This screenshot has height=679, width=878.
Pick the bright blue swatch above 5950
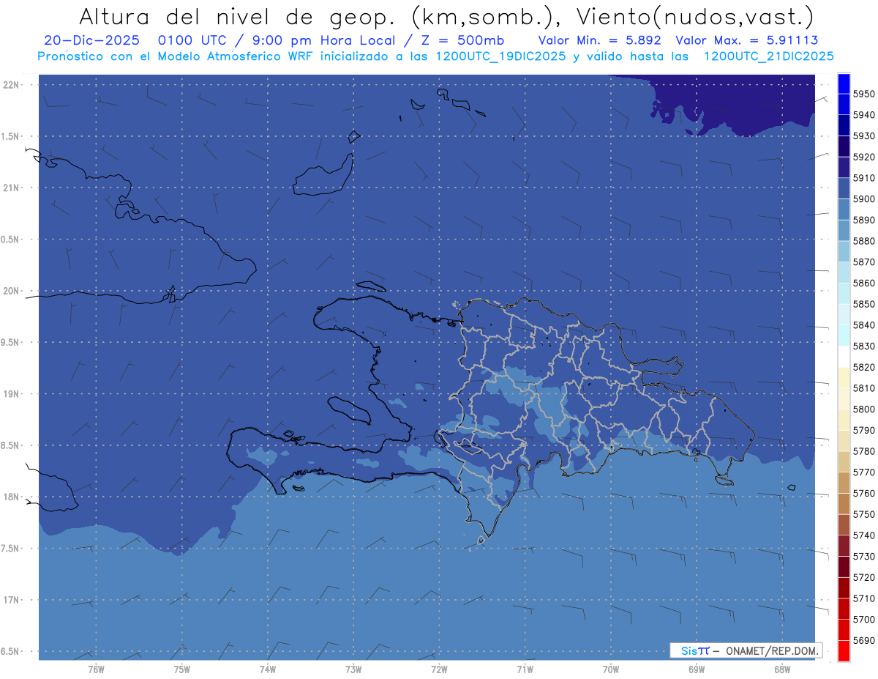[x=844, y=84]
